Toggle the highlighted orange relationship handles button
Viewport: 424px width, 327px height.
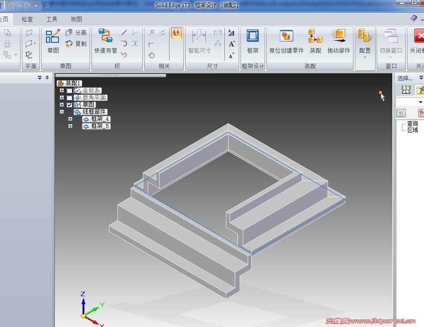176,33
